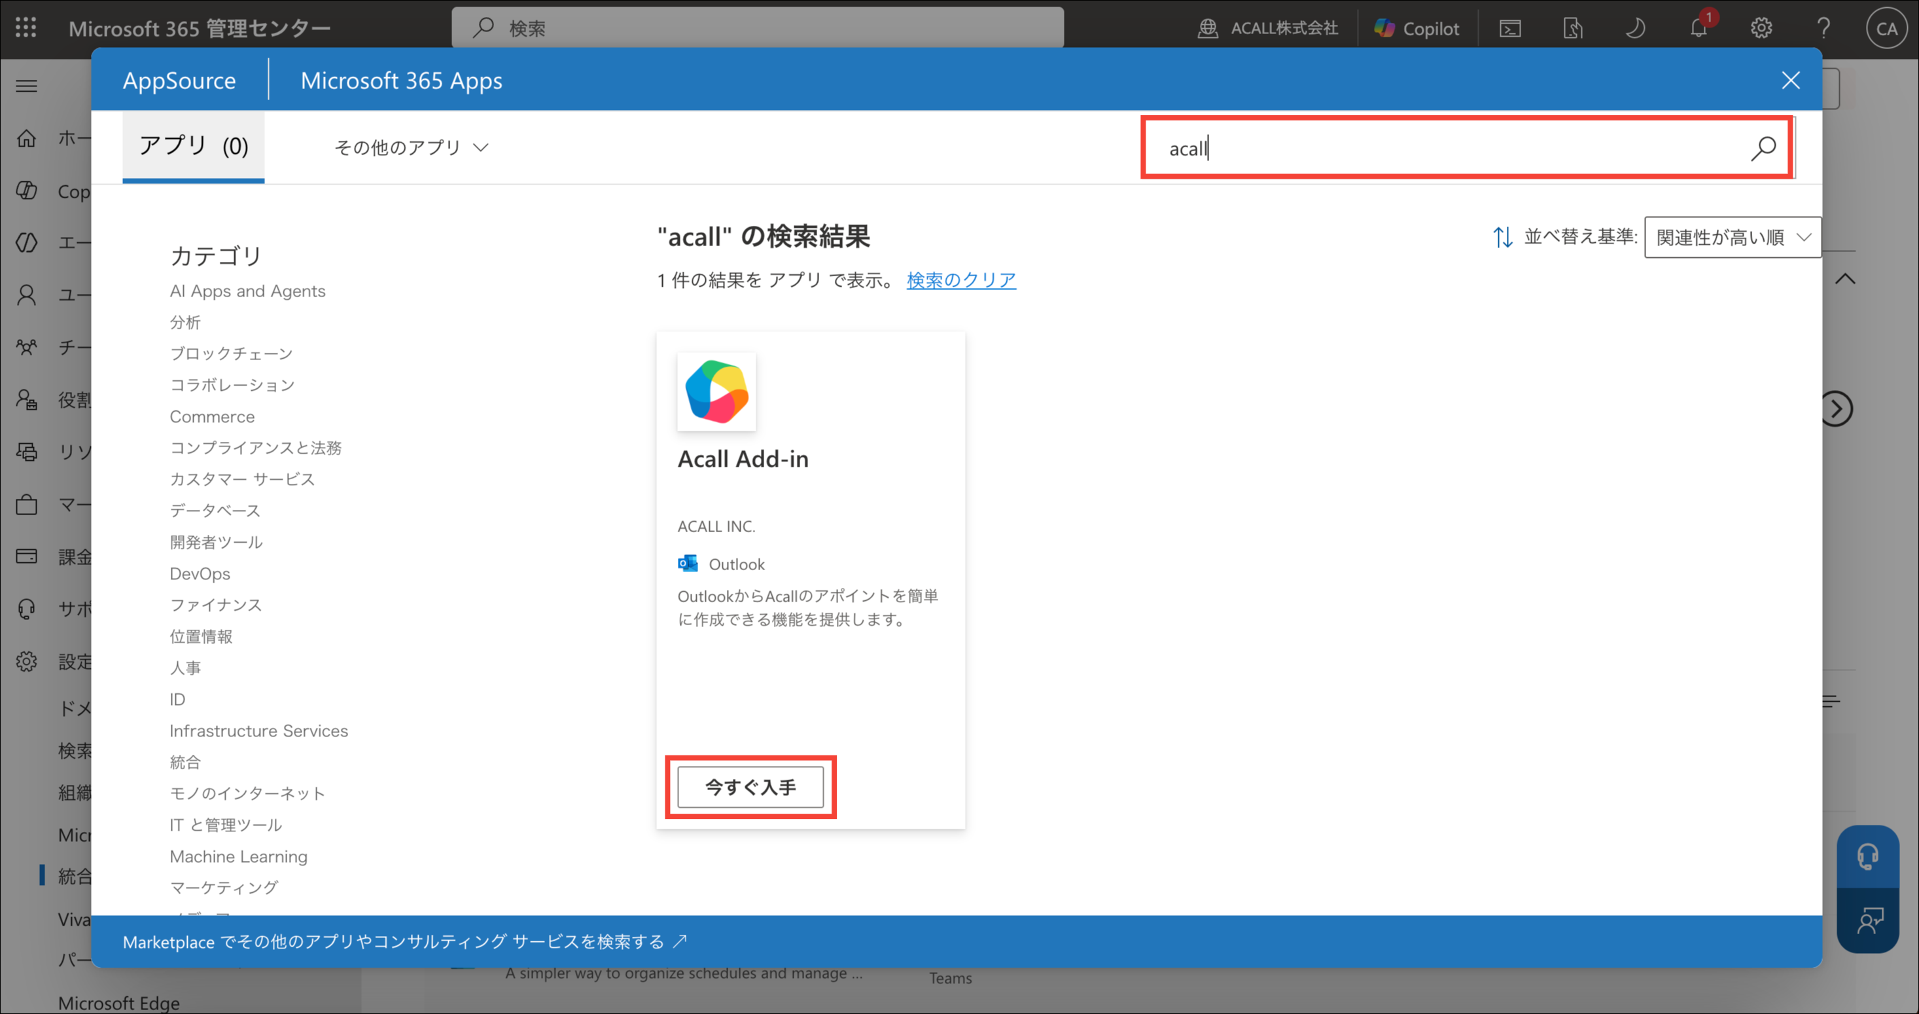
Task: Close the AppSource dialog
Action: coord(1791,81)
